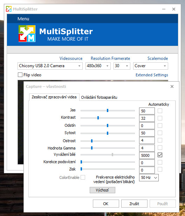Toggle the Automaticky checkbox for Sytost
The width and height of the screenshot is (185, 216).
(x=160, y=133)
